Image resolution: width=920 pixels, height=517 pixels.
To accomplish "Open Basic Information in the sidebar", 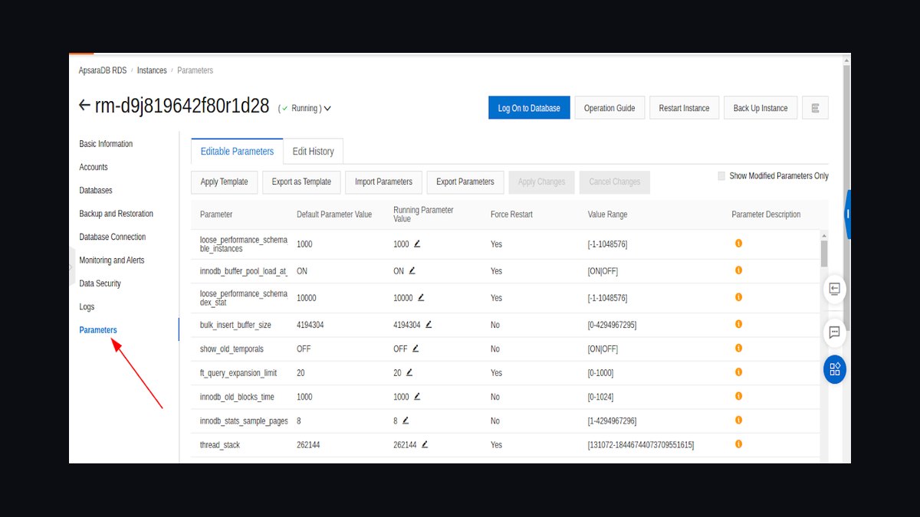I will pos(106,144).
